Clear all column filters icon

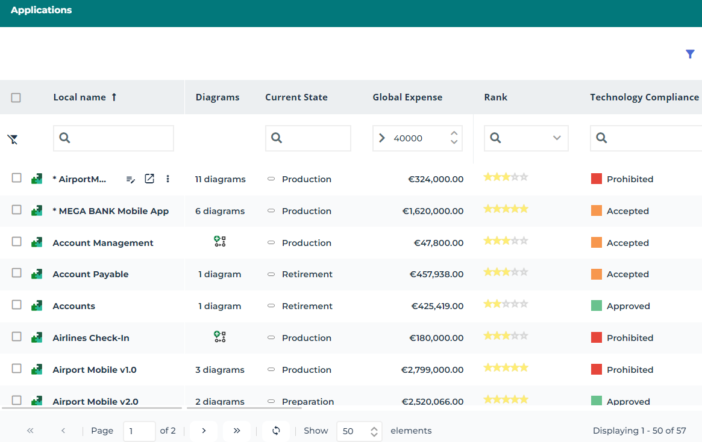click(x=13, y=140)
